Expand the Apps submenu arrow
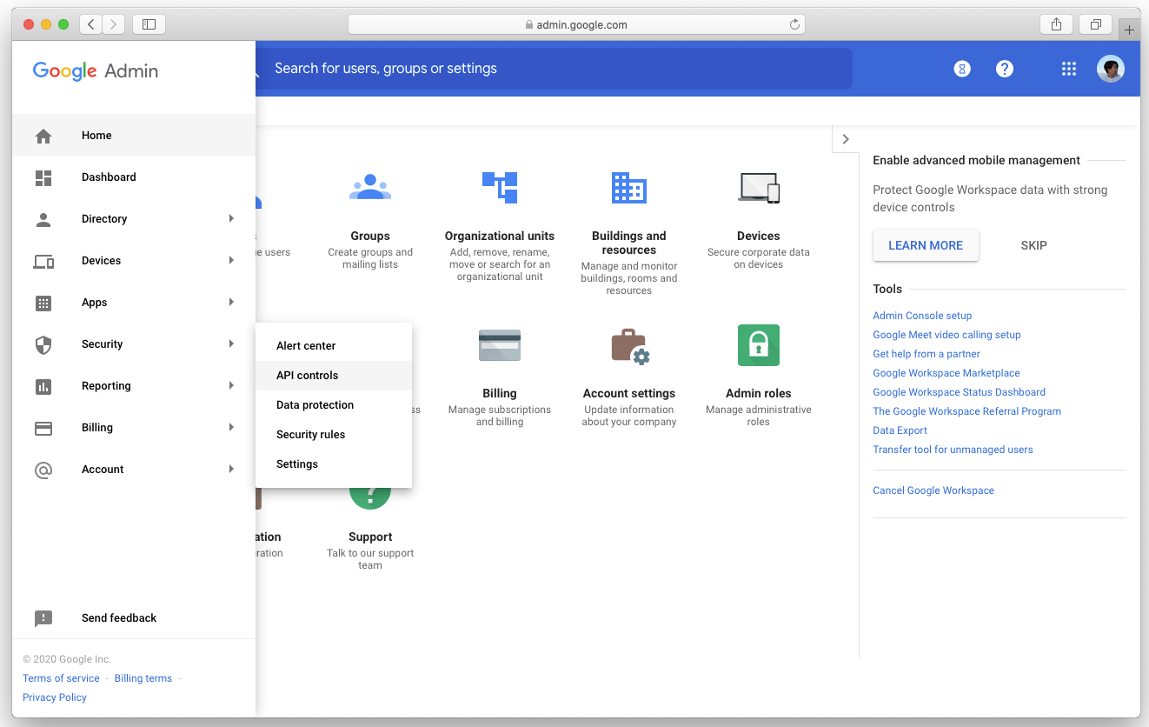This screenshot has width=1149, height=727. (231, 303)
